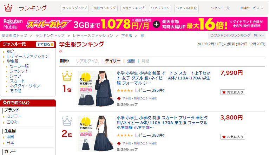Click the shop house icon under first item

[119, 98]
